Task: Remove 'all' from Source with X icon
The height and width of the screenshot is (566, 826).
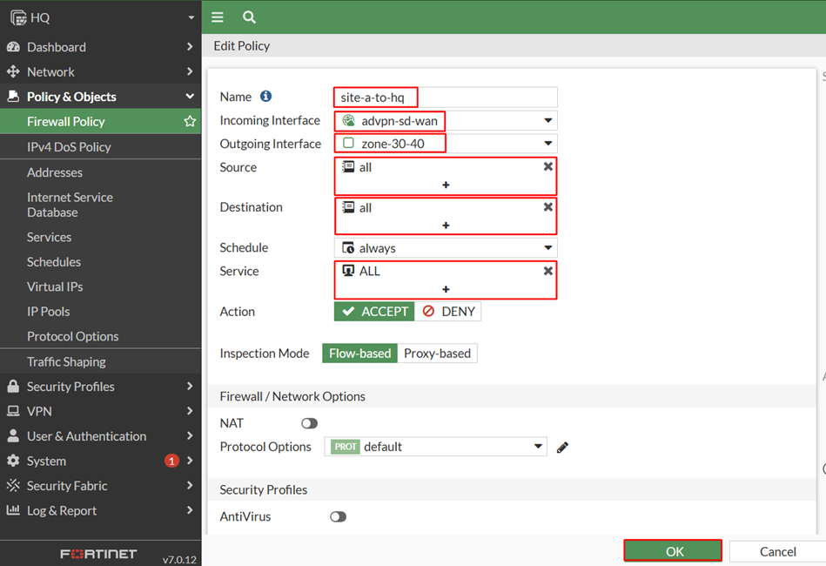Action: click(x=547, y=166)
